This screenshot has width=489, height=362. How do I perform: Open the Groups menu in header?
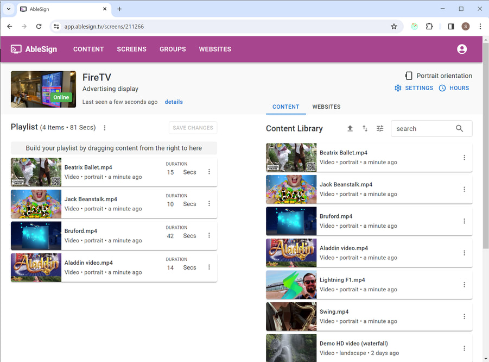point(173,49)
